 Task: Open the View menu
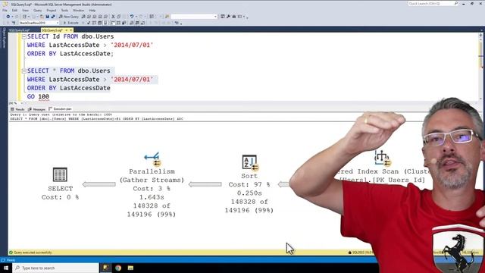(x=25, y=10)
